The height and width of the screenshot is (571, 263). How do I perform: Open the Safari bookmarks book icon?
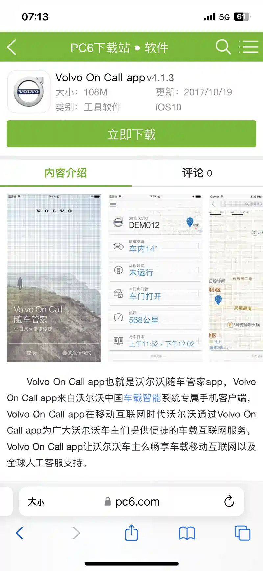187,533
